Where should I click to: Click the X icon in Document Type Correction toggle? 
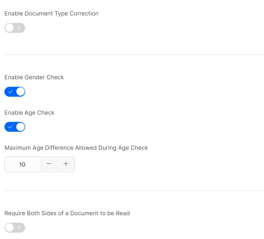coord(19,28)
